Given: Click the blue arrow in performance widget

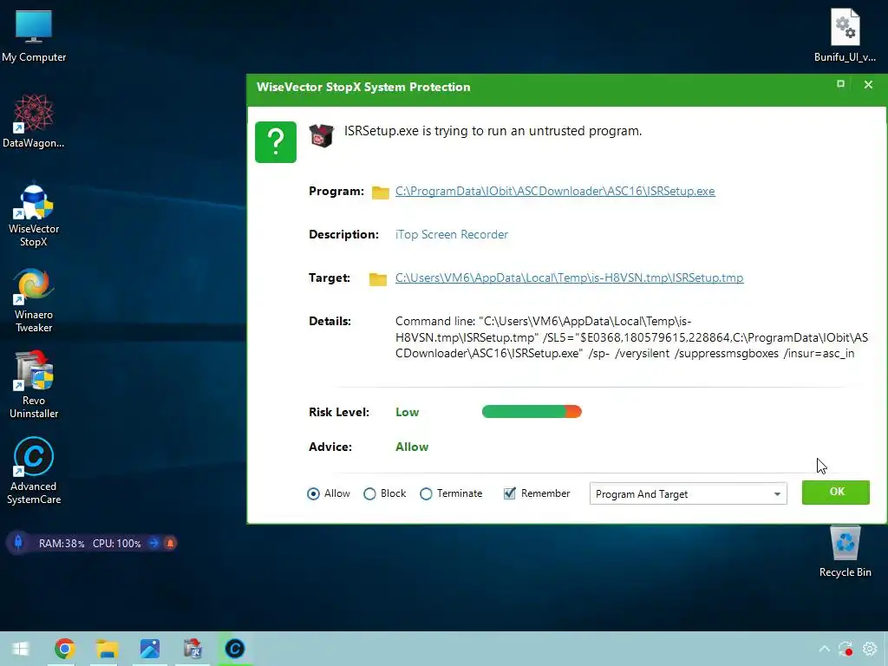Looking at the screenshot, I should tap(153, 543).
